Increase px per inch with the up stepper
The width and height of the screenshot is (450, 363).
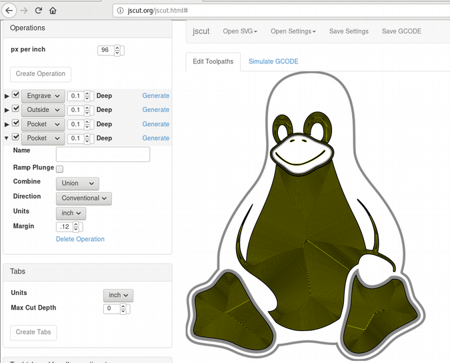click(117, 47)
